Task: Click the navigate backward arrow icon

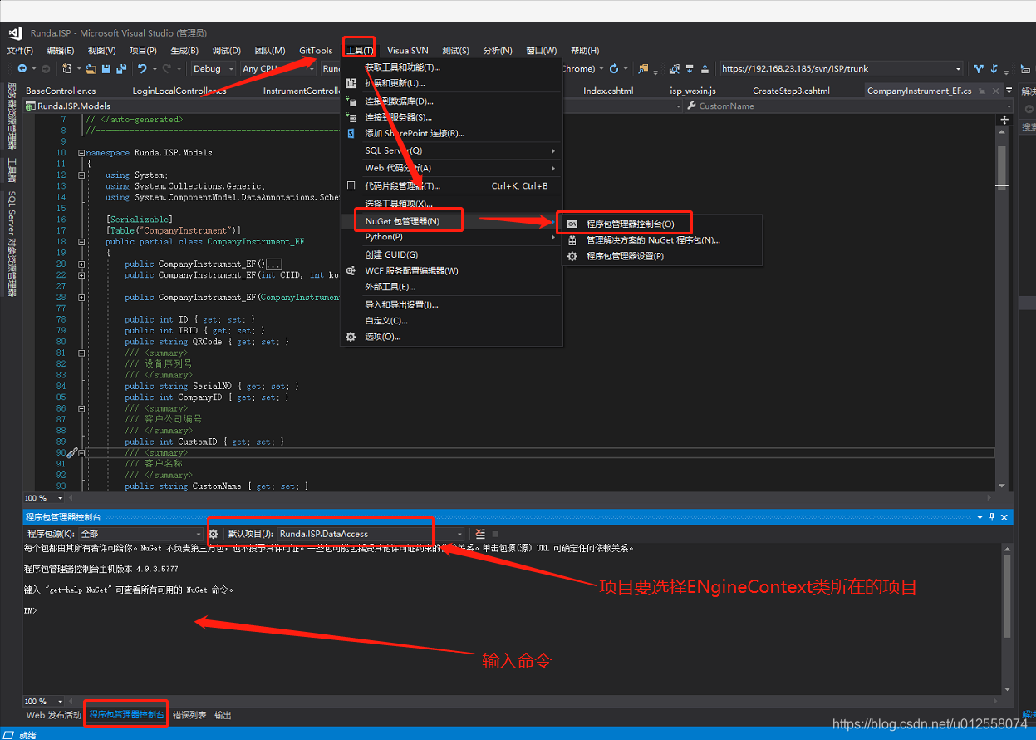Action: [22, 68]
